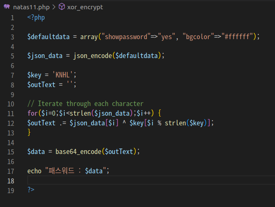Open natas11.php breadcrumb item
This screenshot has width=275, height=207.
click(x=31, y=7)
